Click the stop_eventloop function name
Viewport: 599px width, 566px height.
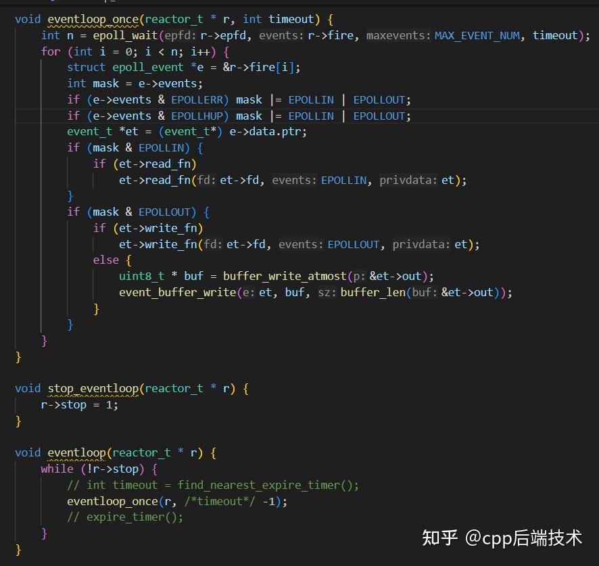tap(93, 388)
